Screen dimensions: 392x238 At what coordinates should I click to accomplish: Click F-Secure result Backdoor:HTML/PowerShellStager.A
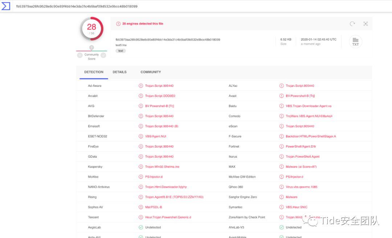311,136
